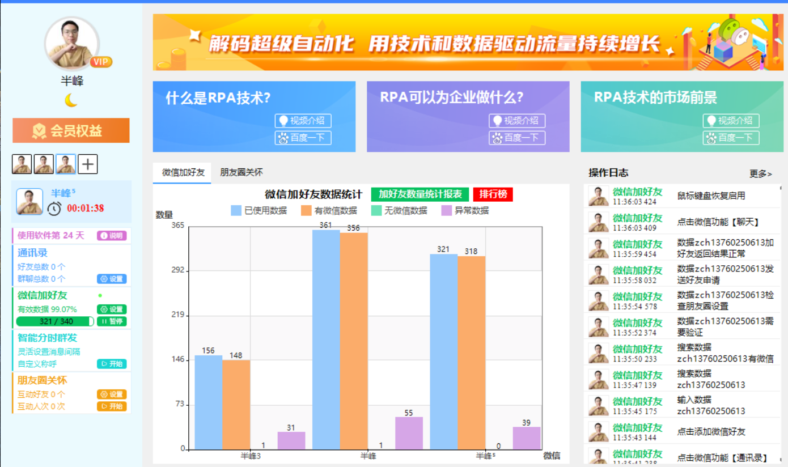Click the blue bar labeled 156

(209, 402)
